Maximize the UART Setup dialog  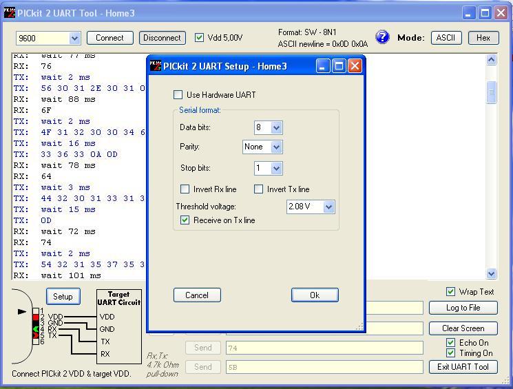pyautogui.click(x=339, y=66)
